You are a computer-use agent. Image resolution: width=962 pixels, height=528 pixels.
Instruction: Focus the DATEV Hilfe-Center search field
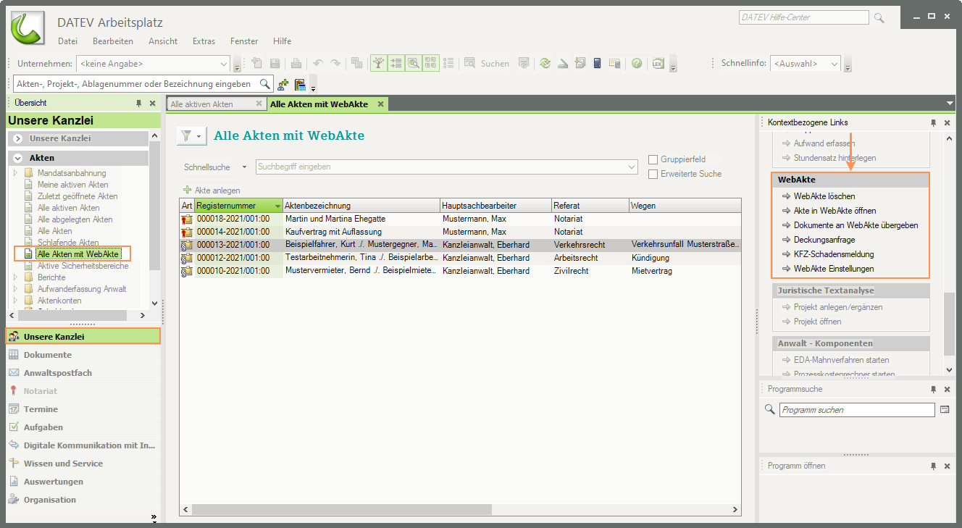(803, 17)
